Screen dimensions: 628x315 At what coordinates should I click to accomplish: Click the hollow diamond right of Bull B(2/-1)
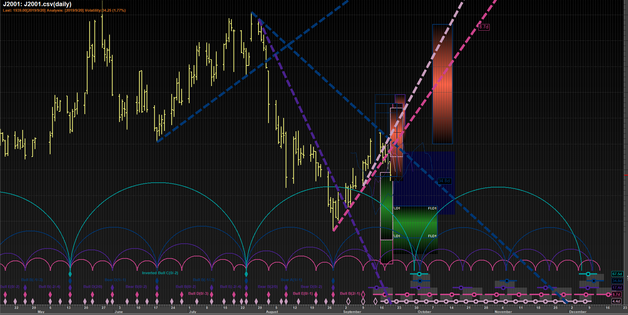363,294
